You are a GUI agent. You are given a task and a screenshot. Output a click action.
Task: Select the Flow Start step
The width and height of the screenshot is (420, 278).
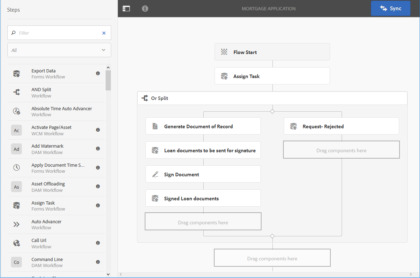(x=272, y=52)
